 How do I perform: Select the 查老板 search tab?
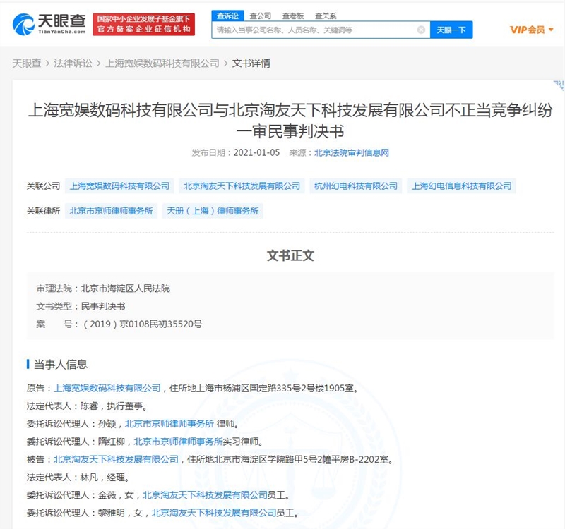(x=293, y=16)
